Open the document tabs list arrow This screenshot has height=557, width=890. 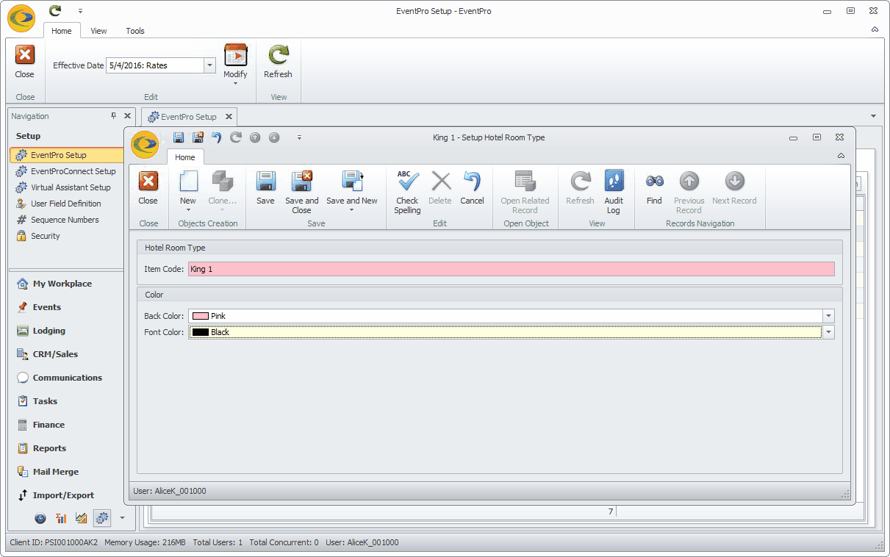(x=873, y=116)
